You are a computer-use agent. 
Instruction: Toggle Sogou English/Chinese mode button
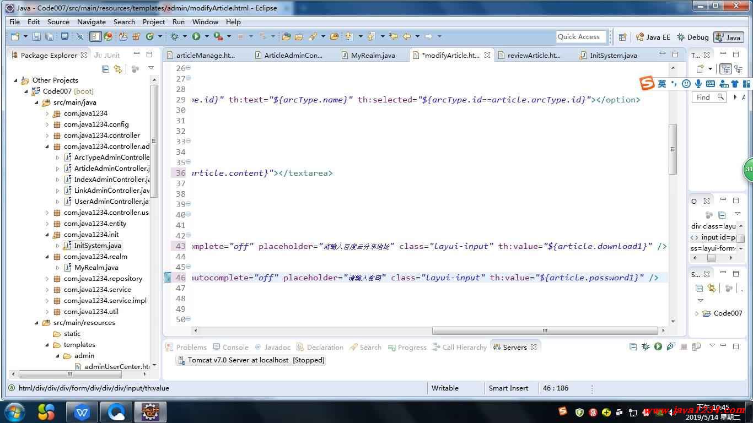(x=661, y=84)
